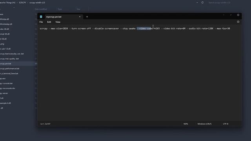The height and width of the screenshot is (141, 251).
Task: Click Windows (CRLF) line ending indicator
Action: coord(204,124)
